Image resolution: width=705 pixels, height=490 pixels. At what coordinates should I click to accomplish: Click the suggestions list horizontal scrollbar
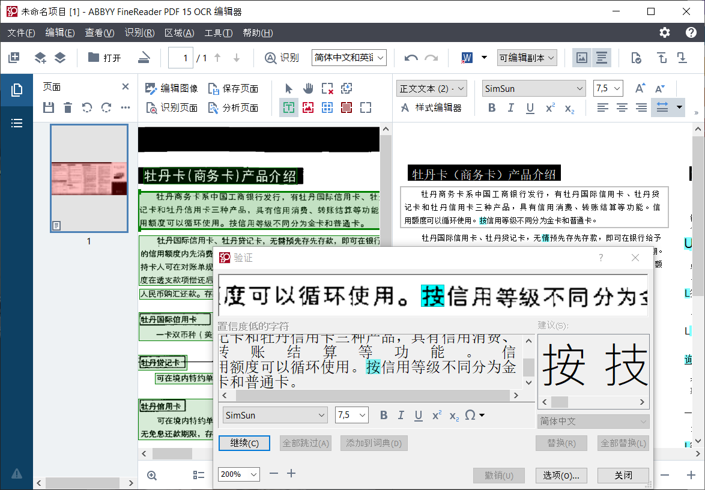tap(593, 402)
